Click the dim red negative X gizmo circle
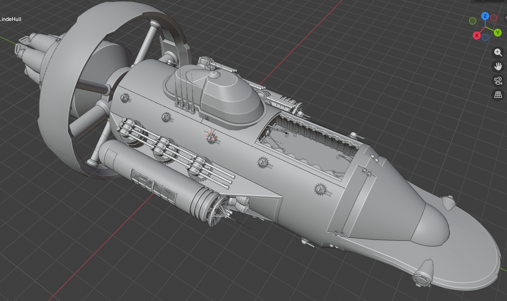 [494, 18]
